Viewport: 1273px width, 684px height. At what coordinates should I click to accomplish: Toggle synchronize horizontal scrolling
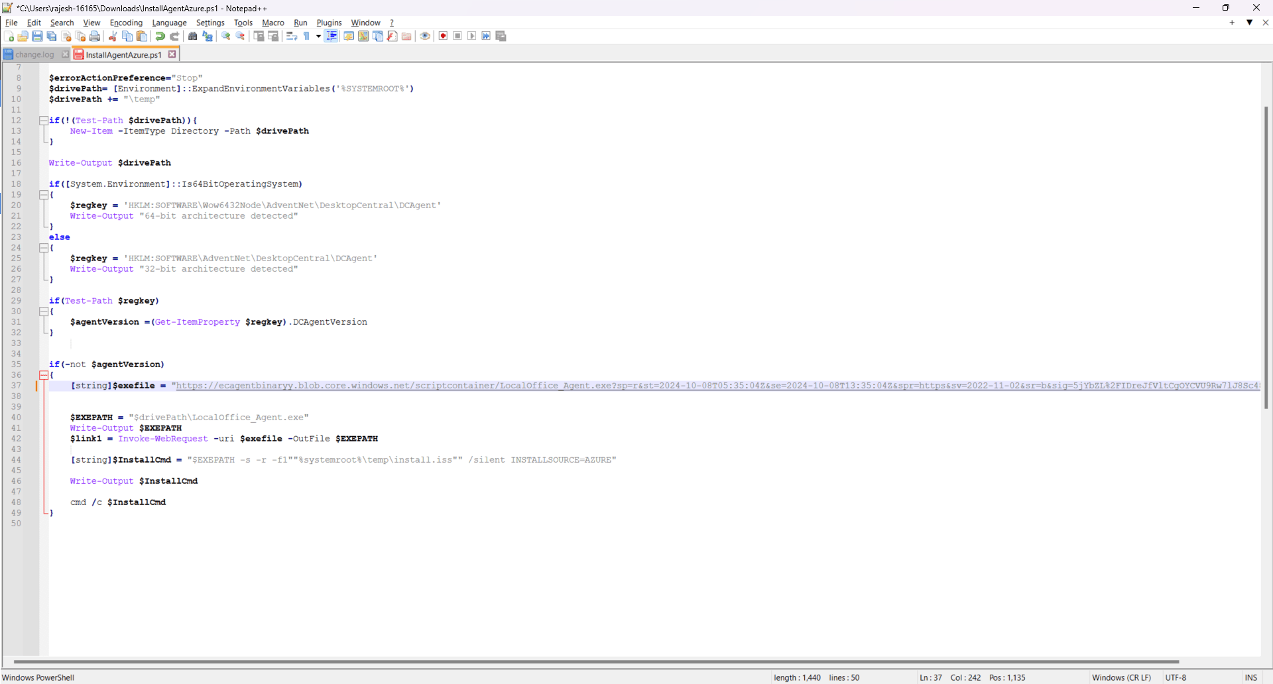click(273, 36)
